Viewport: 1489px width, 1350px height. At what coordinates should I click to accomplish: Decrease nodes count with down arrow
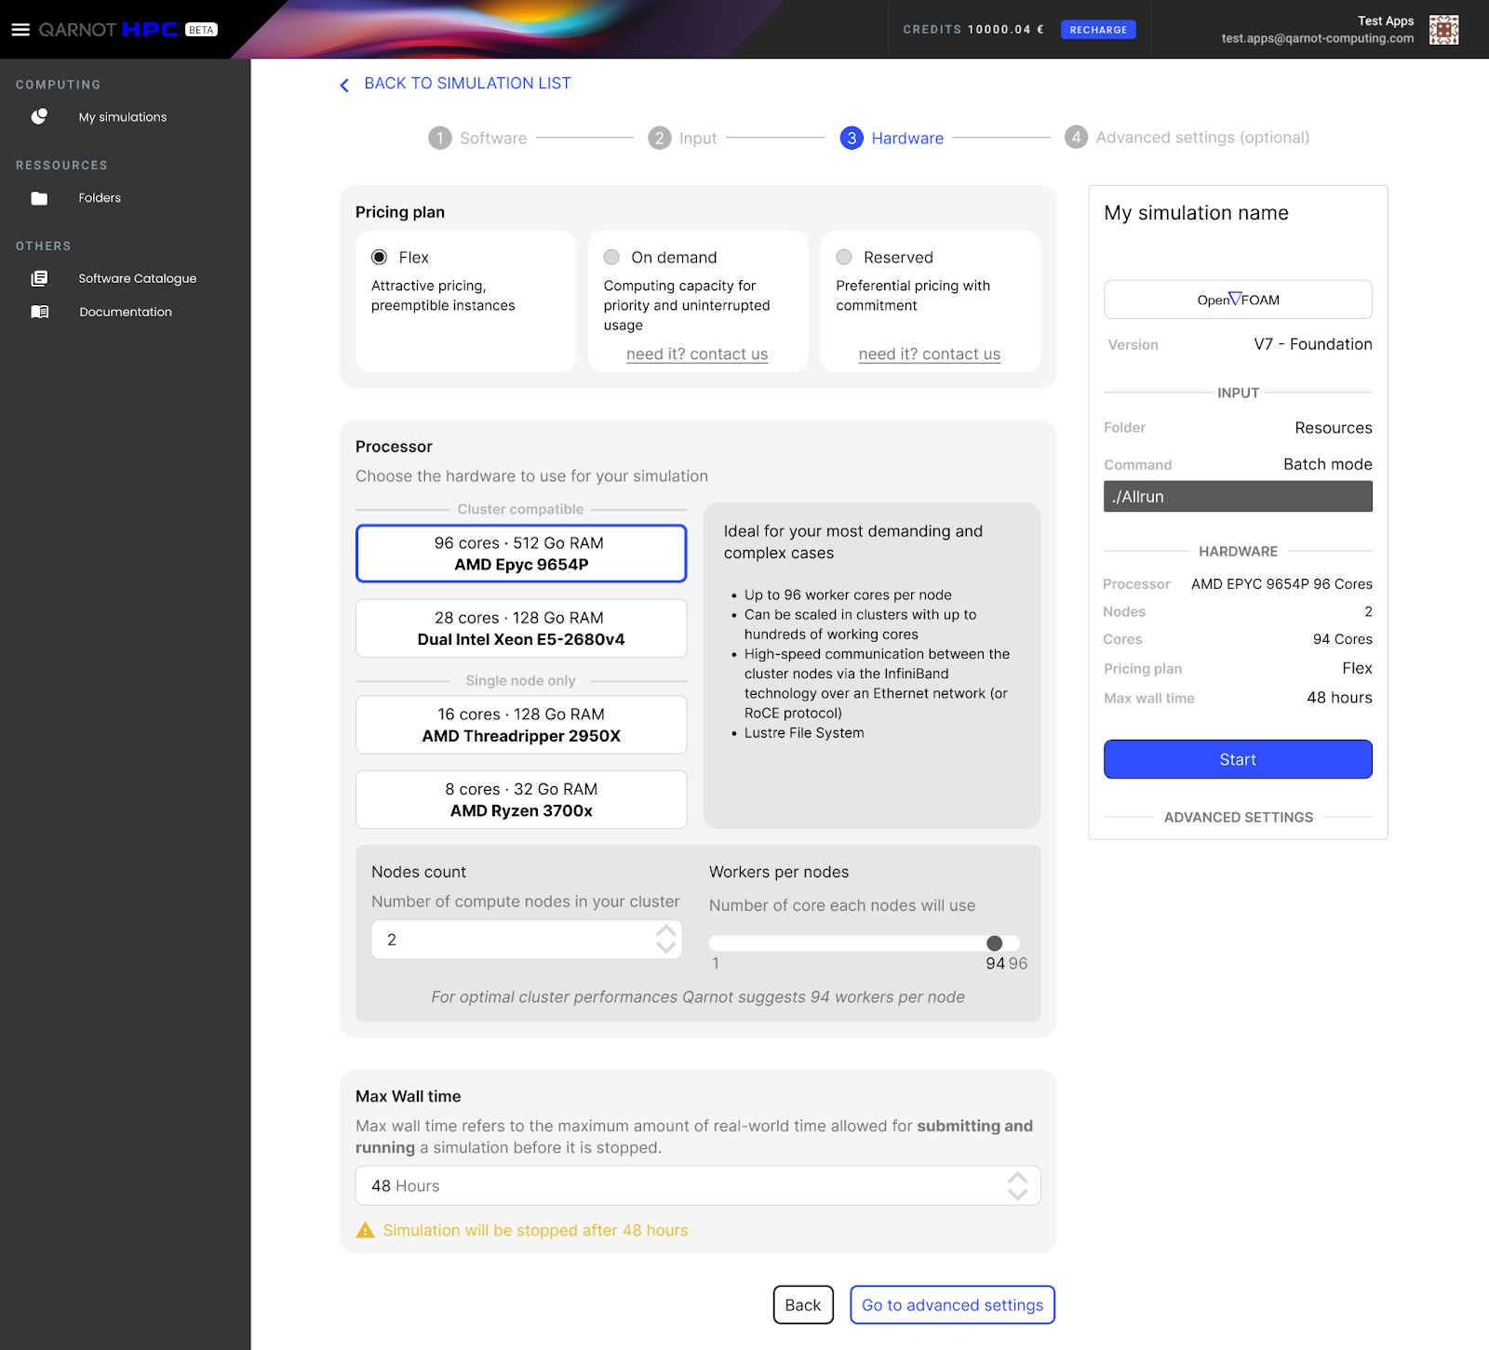tap(665, 947)
